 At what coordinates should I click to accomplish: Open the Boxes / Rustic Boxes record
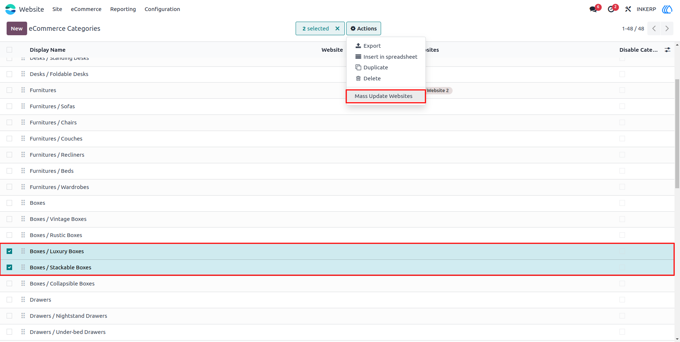click(56, 235)
